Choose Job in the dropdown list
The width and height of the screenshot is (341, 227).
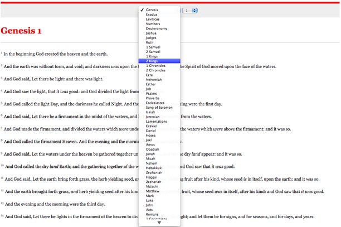[x=159, y=89]
